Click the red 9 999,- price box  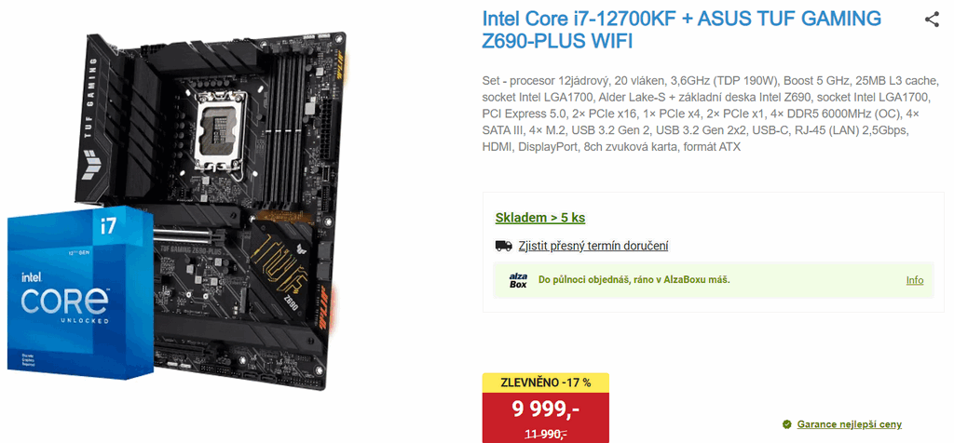(x=546, y=418)
